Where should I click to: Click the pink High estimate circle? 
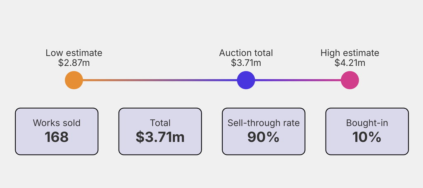[350, 80]
